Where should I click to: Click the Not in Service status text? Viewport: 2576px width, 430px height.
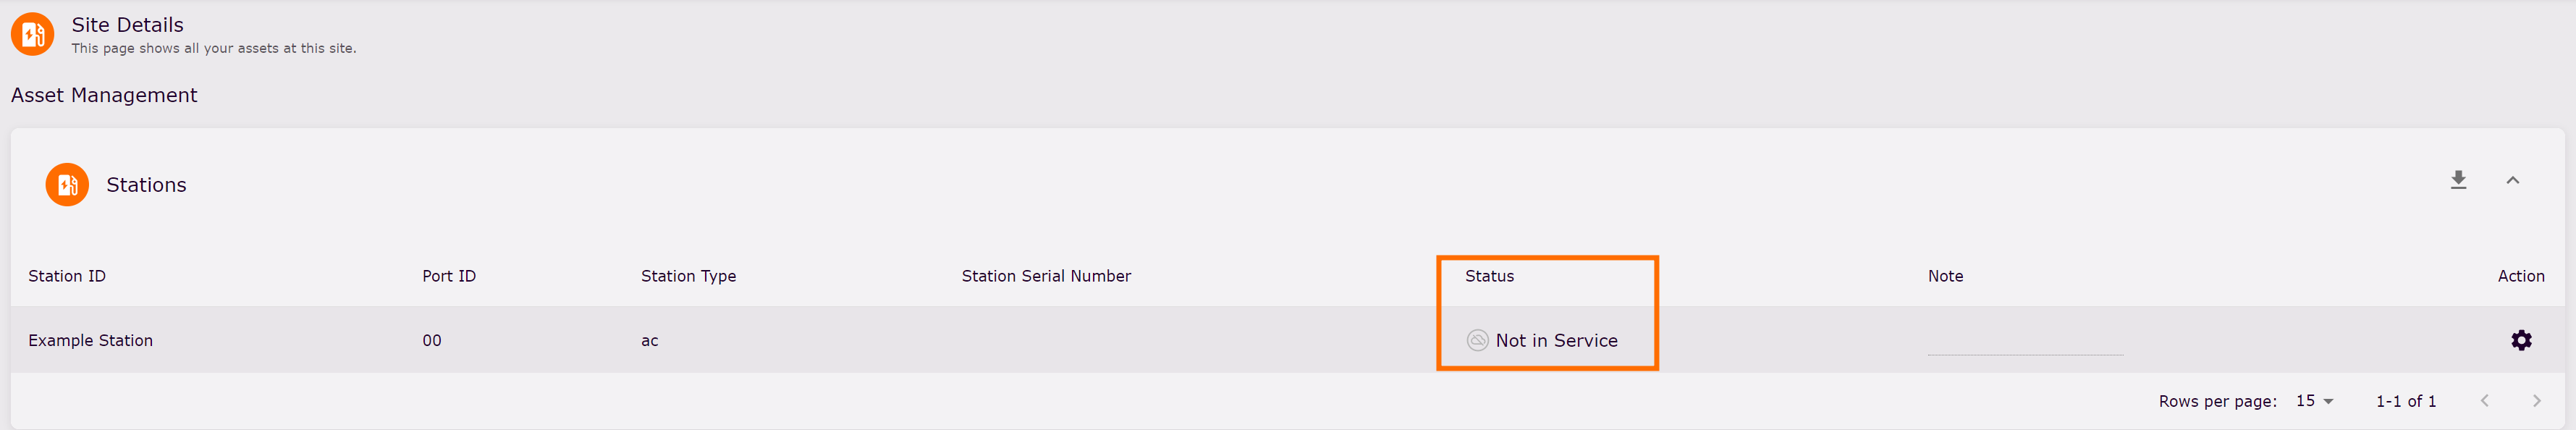pos(1556,340)
